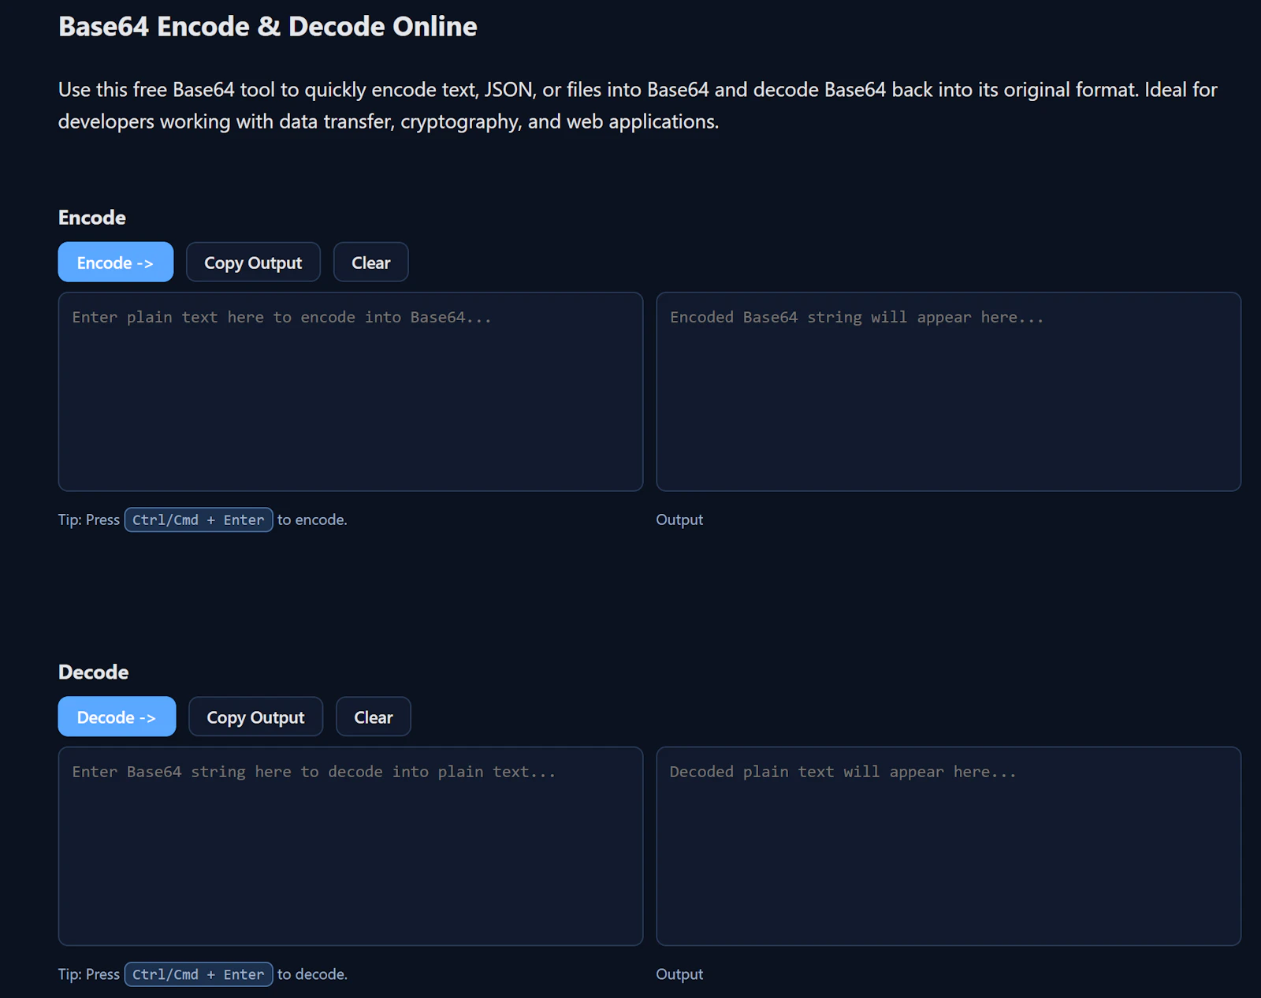Click the Output label under decode box
This screenshot has height=998, width=1261.
pyautogui.click(x=679, y=974)
